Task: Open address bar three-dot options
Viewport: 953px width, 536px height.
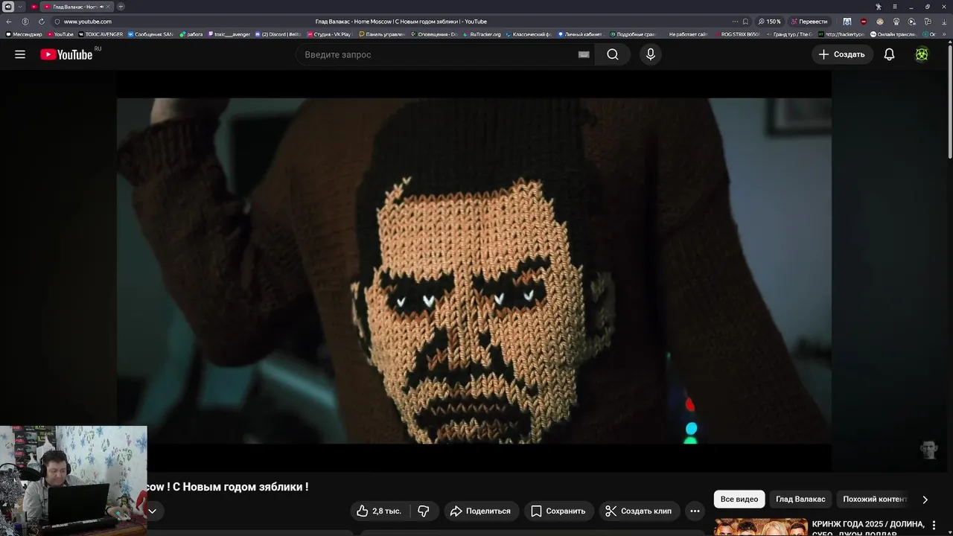Action: pyautogui.click(x=735, y=22)
